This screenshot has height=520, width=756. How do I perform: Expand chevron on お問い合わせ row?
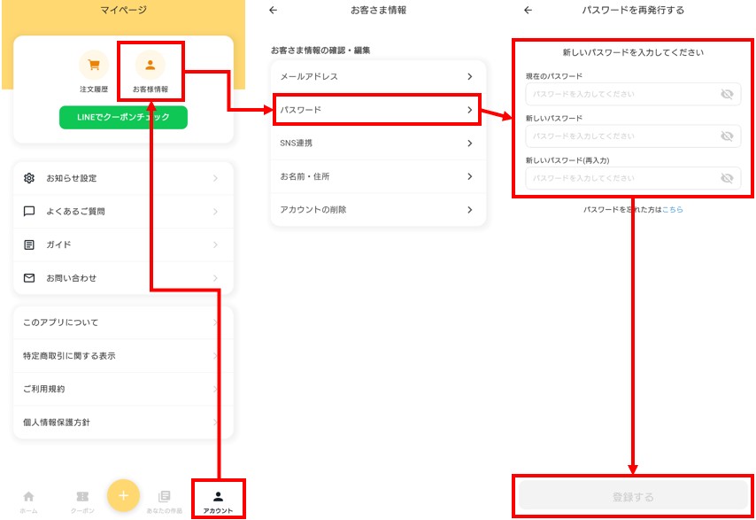click(x=215, y=278)
